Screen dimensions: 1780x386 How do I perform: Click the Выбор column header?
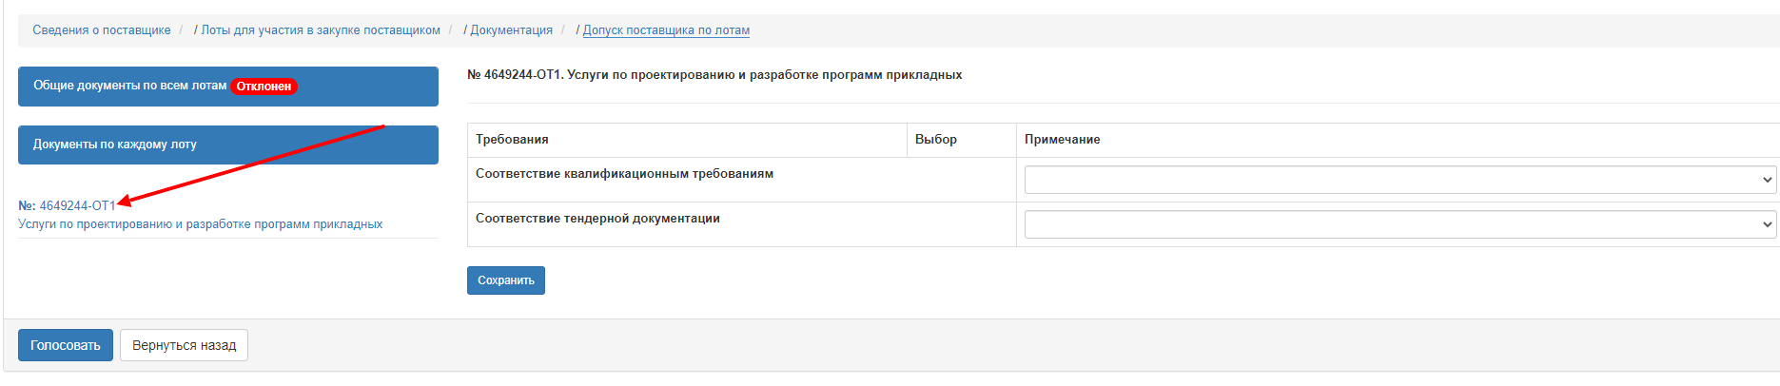click(936, 140)
